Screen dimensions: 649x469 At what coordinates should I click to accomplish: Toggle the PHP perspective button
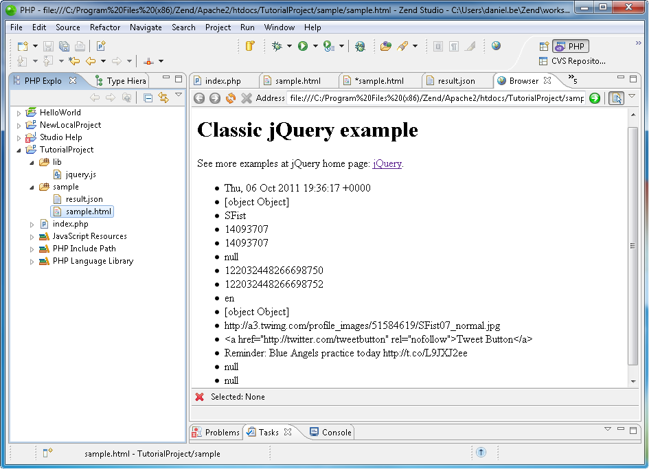coord(570,47)
